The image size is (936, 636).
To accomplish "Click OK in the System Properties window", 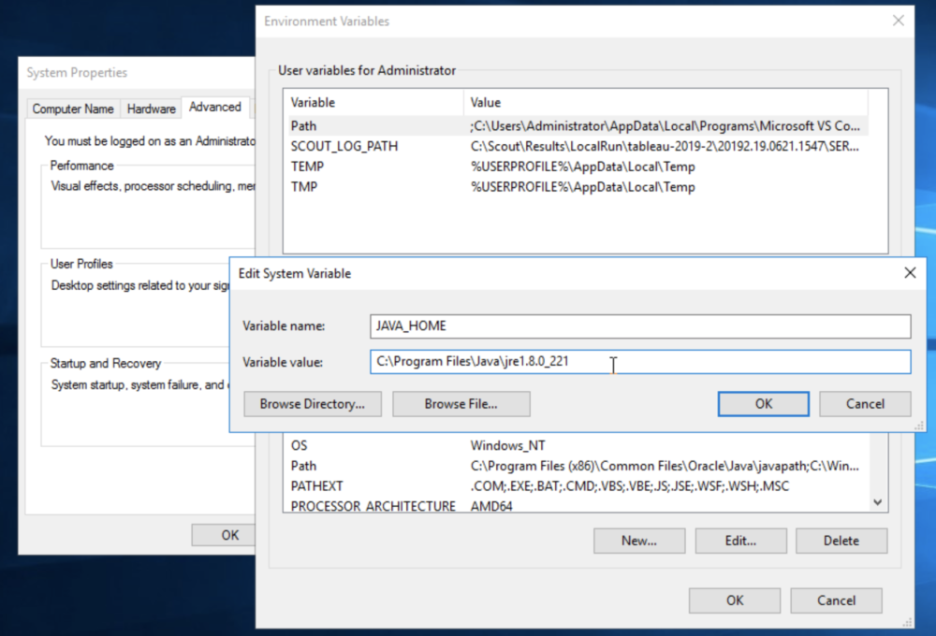I will (x=229, y=535).
